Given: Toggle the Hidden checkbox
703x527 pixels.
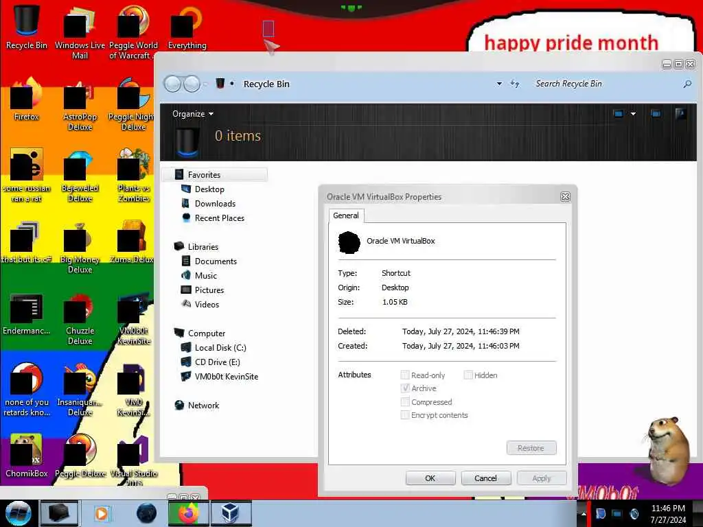Looking at the screenshot, I should point(468,375).
